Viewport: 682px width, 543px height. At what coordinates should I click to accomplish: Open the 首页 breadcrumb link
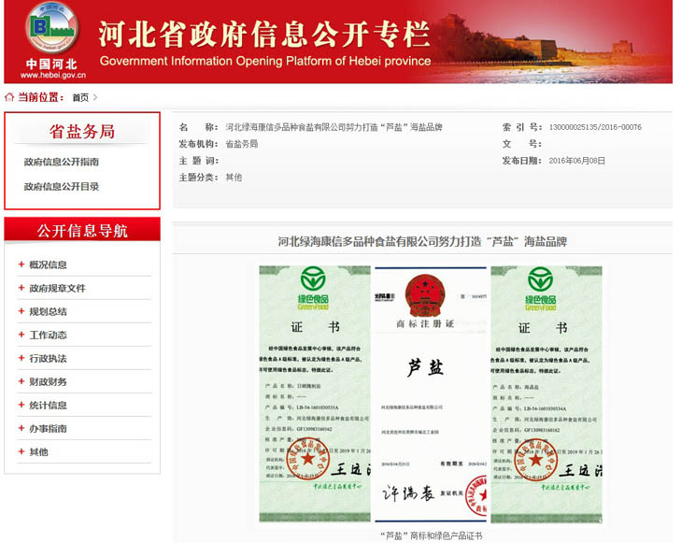click(x=80, y=97)
